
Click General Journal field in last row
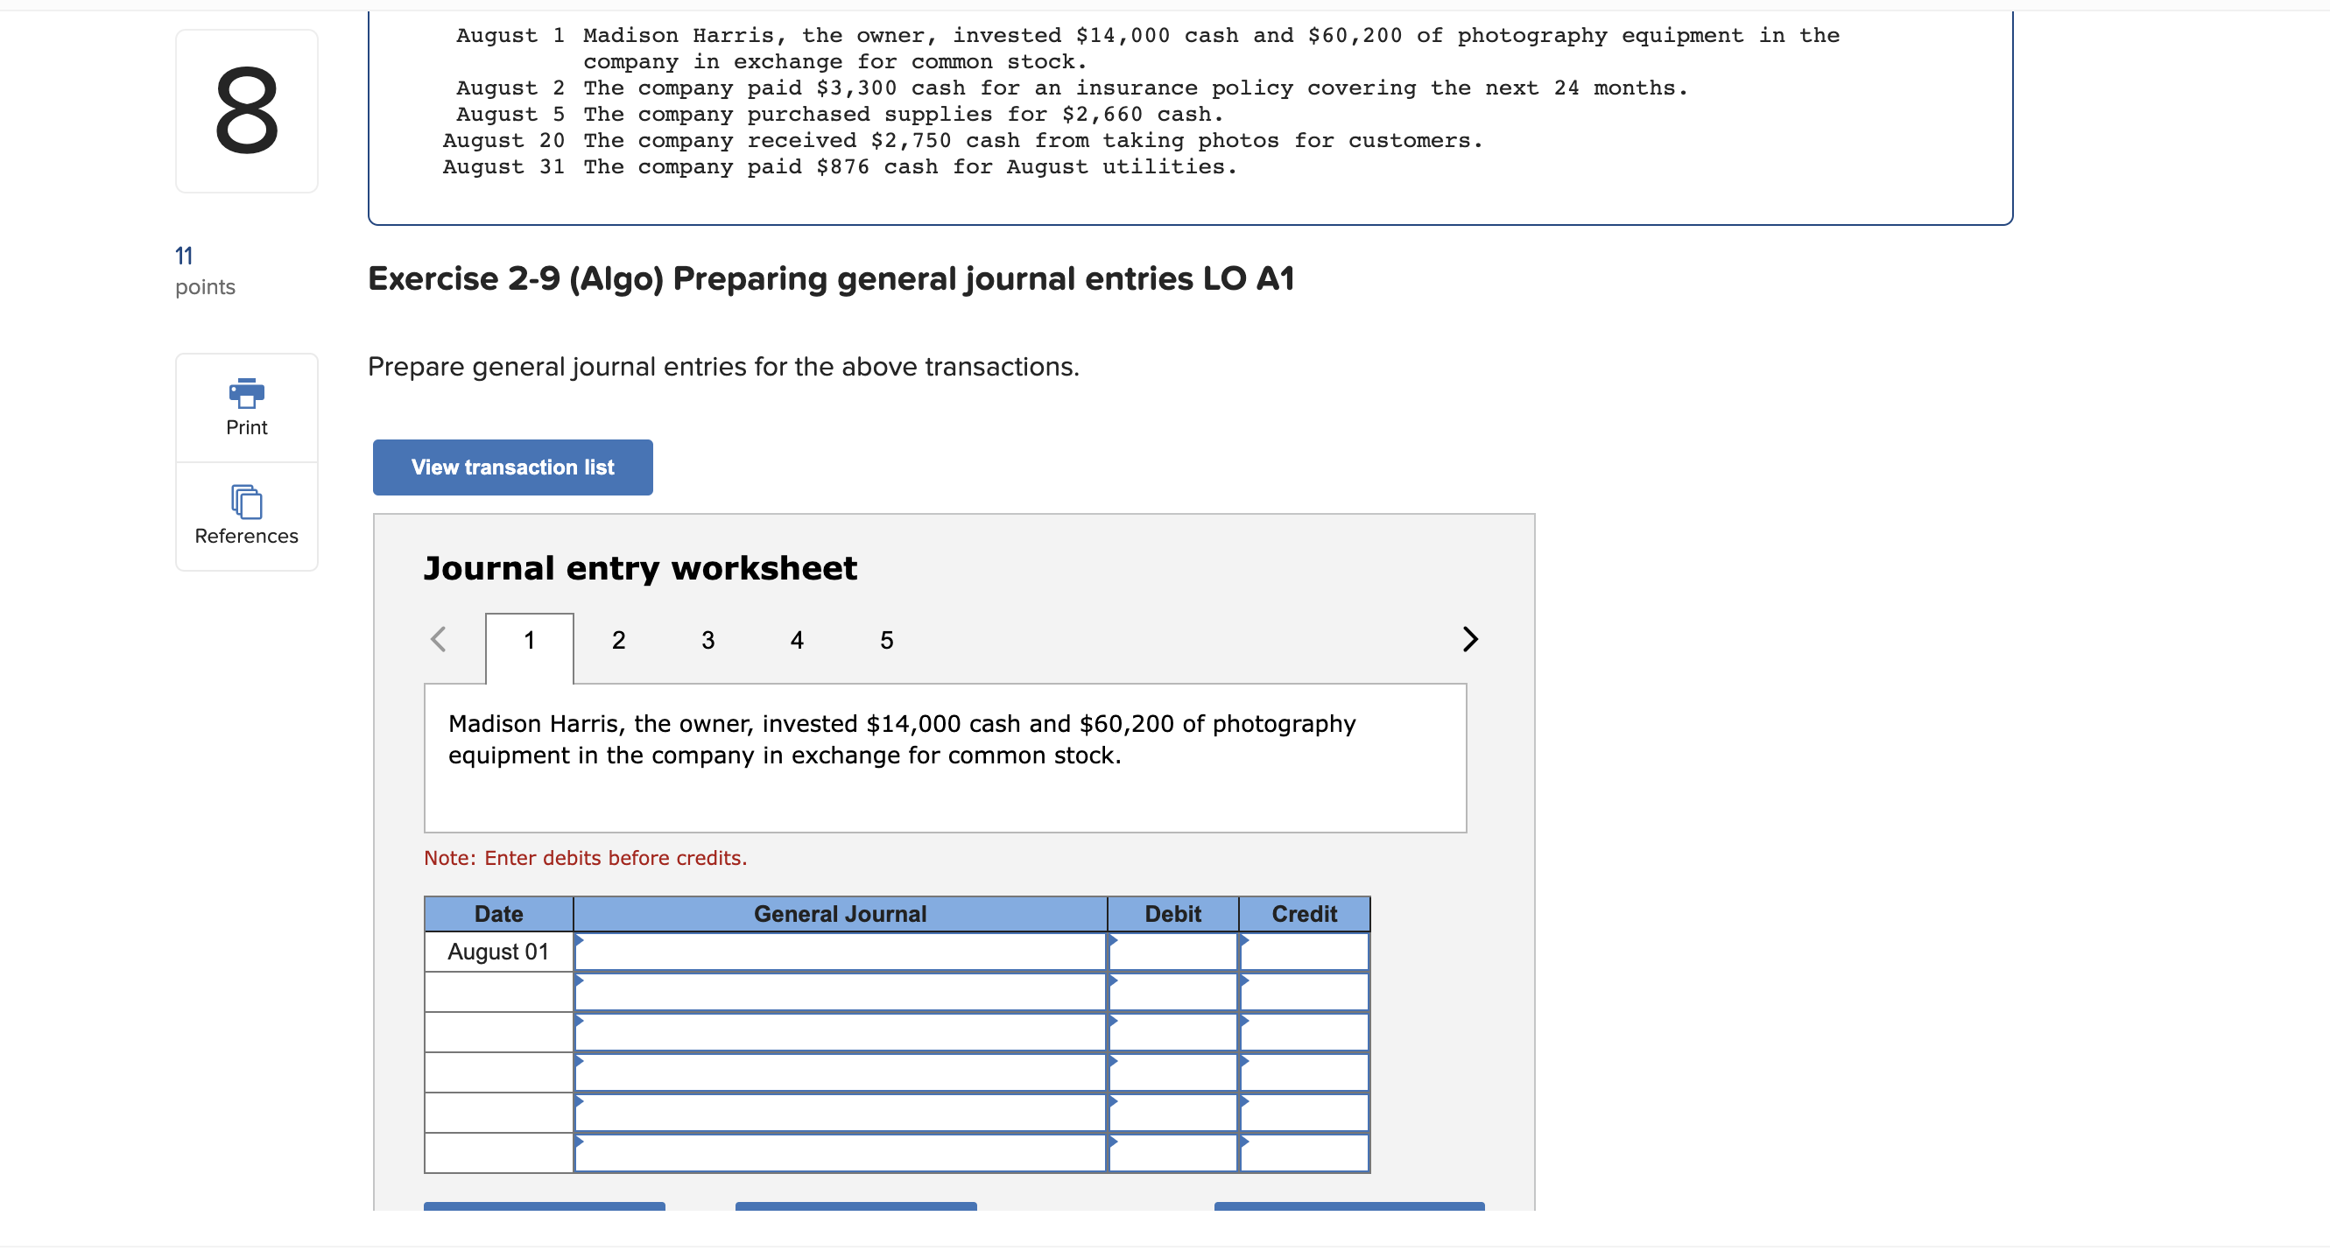coord(840,1153)
